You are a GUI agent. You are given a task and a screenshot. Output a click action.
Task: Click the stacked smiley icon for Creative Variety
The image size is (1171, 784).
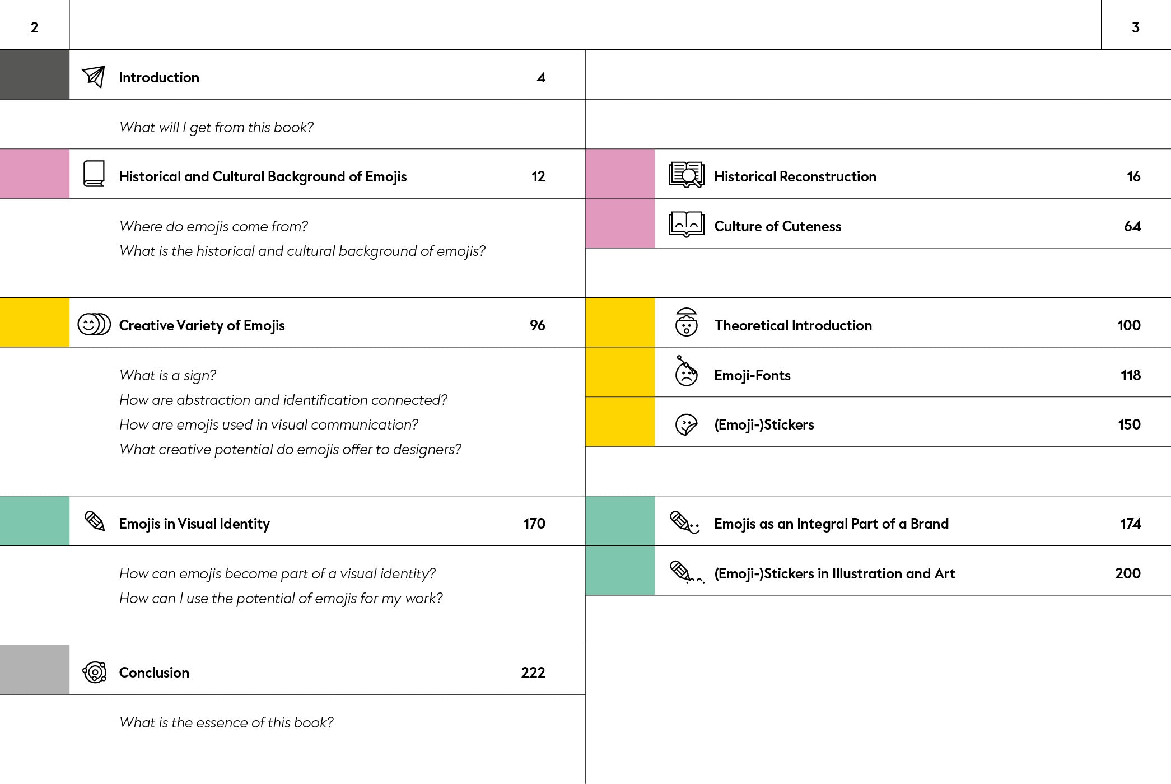(x=94, y=324)
